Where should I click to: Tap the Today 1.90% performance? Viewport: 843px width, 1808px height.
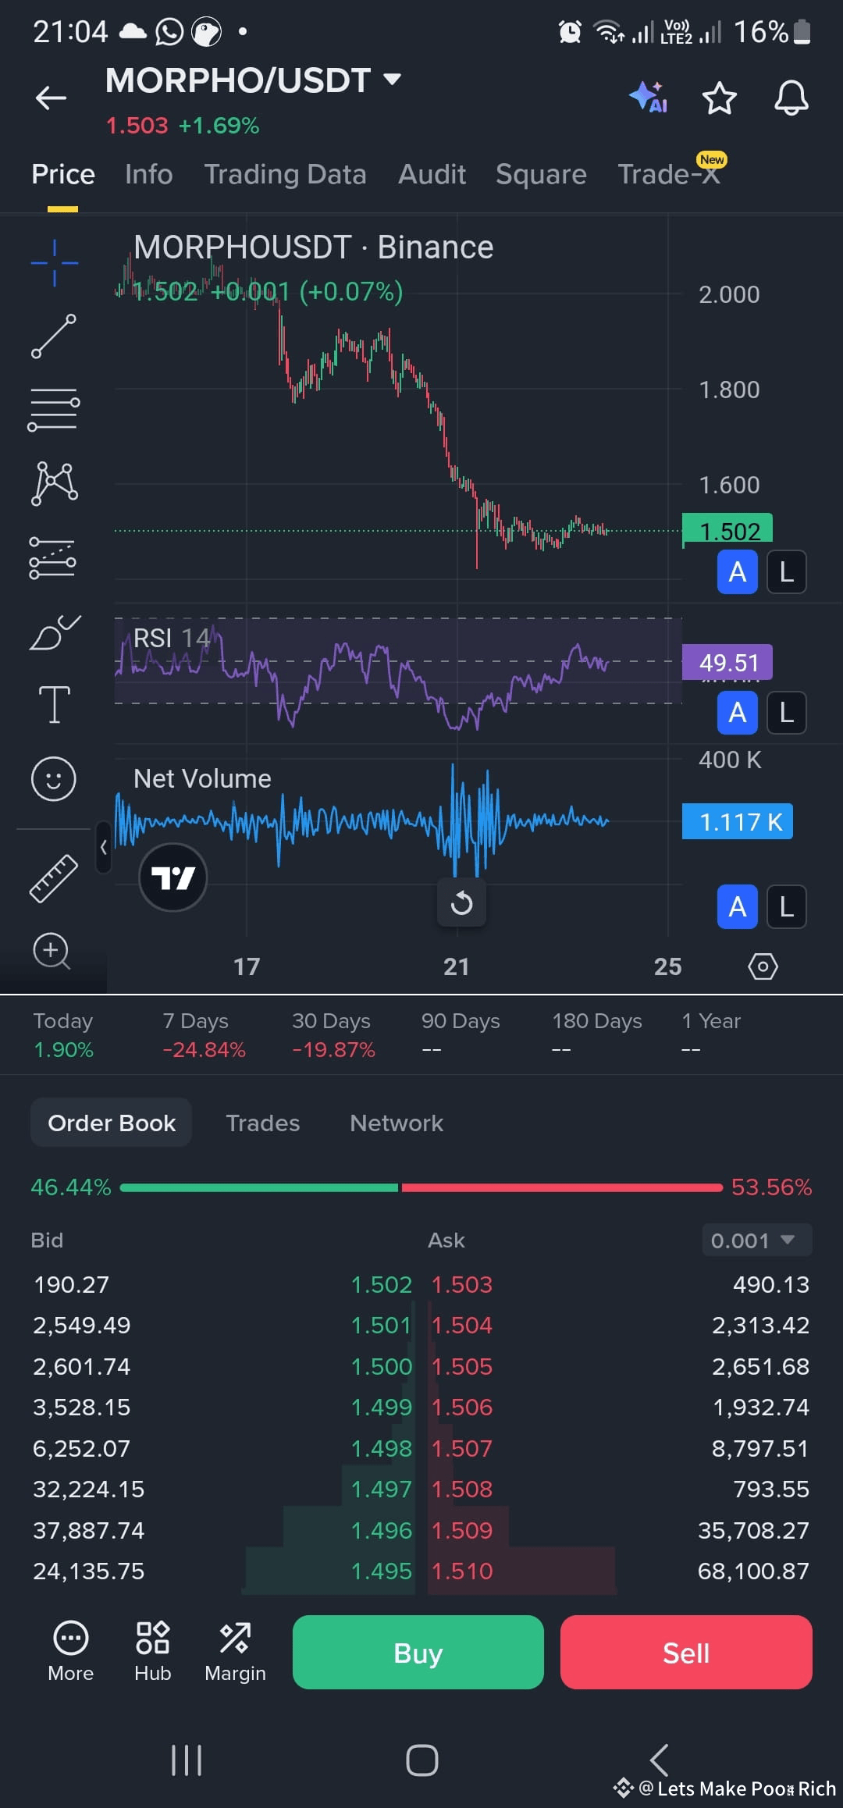[63, 1035]
